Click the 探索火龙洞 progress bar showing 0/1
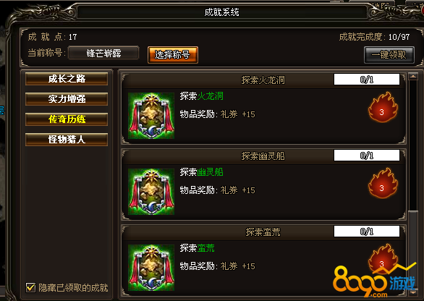 coord(367,80)
